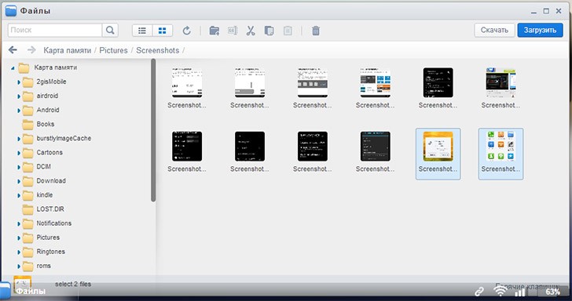Copy the selected files

pyautogui.click(x=269, y=31)
